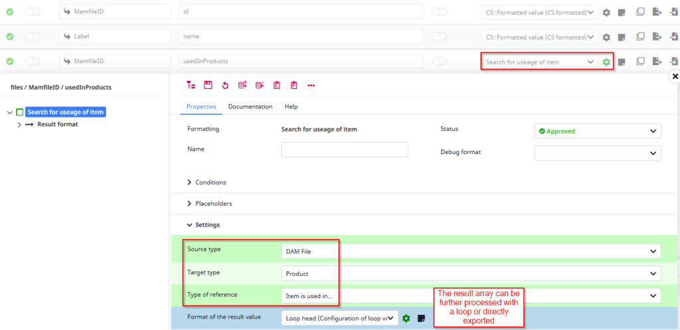
Task: Click the file export icon on id row
Action: (x=657, y=12)
